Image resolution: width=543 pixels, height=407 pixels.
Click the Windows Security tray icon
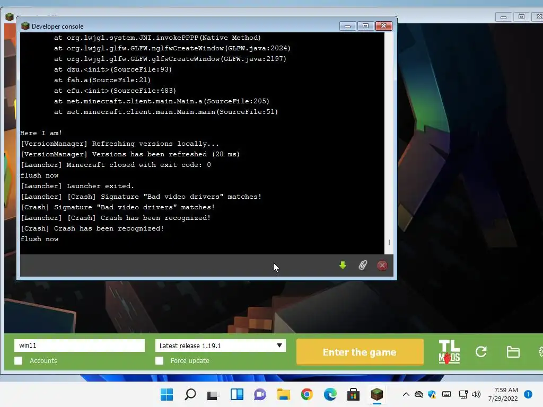pos(432,394)
